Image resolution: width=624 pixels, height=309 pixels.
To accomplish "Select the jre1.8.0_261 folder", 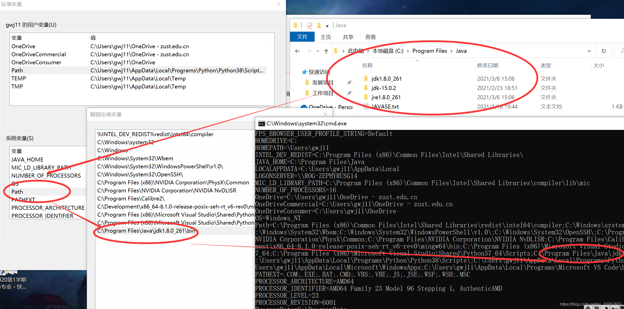I will coord(386,97).
